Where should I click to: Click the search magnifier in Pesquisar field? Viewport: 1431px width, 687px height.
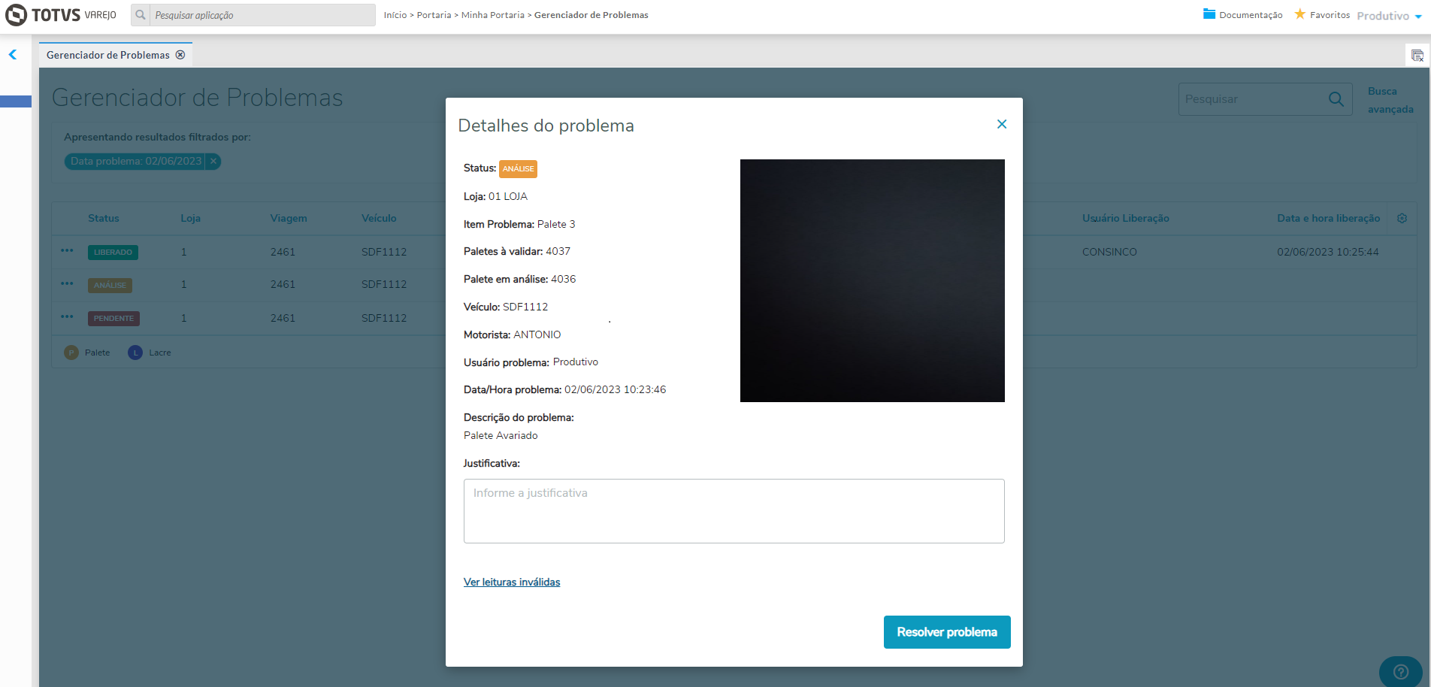[x=1336, y=99]
